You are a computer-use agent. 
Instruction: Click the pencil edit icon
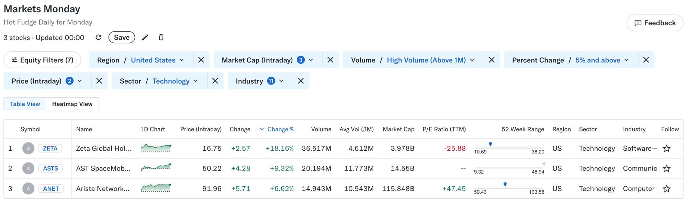pos(145,37)
